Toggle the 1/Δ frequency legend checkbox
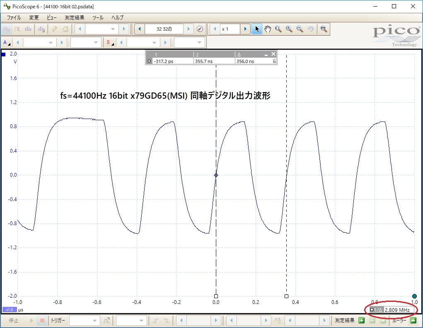 372,310
